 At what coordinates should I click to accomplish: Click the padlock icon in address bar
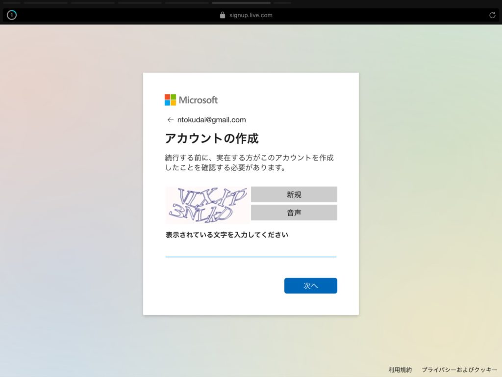click(x=223, y=15)
